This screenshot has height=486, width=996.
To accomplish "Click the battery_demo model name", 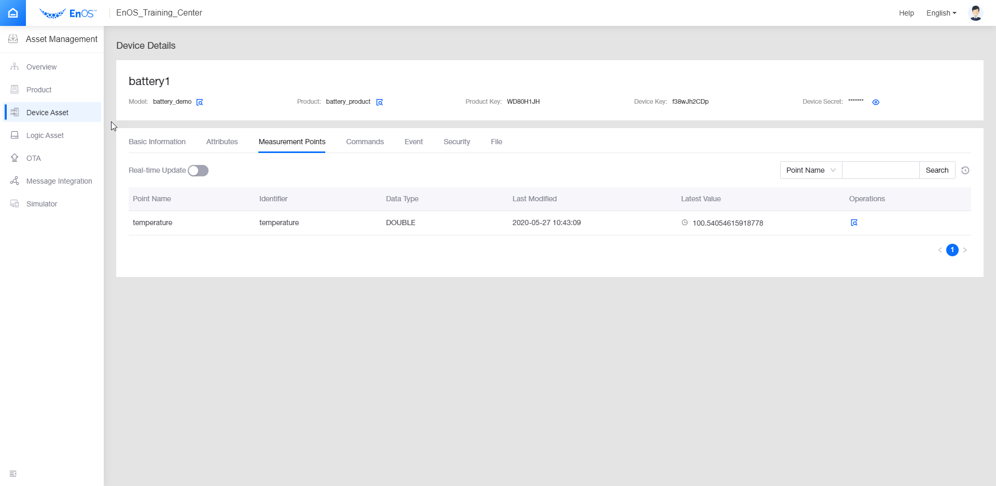I will [x=172, y=102].
